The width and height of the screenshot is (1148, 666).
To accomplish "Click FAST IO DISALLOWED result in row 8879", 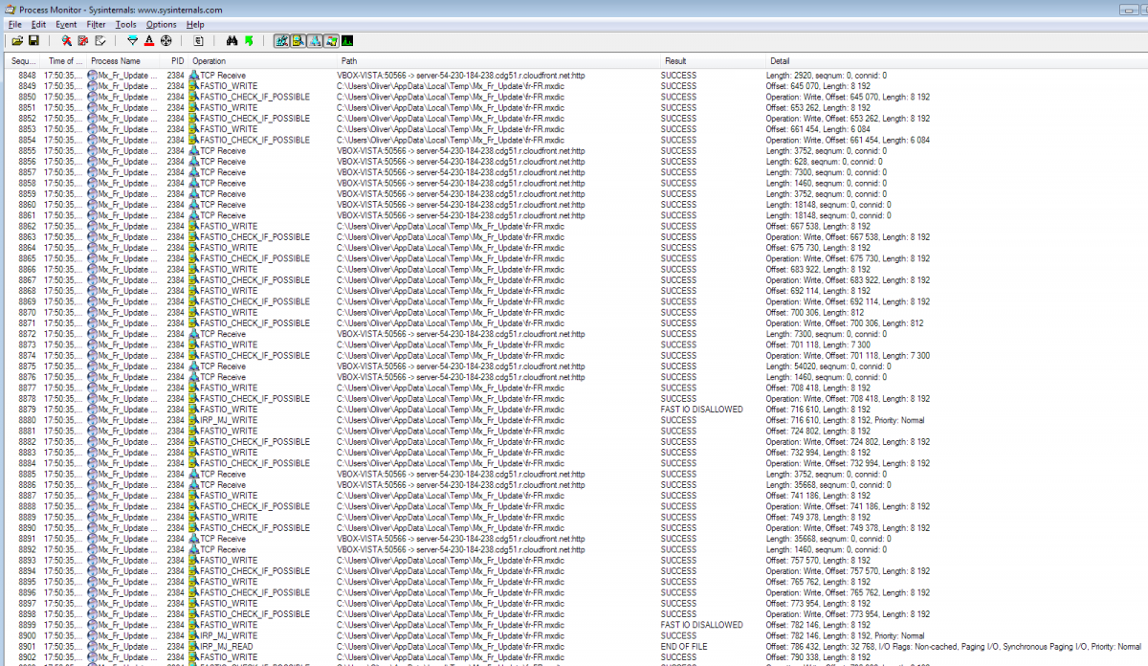I will point(701,410).
